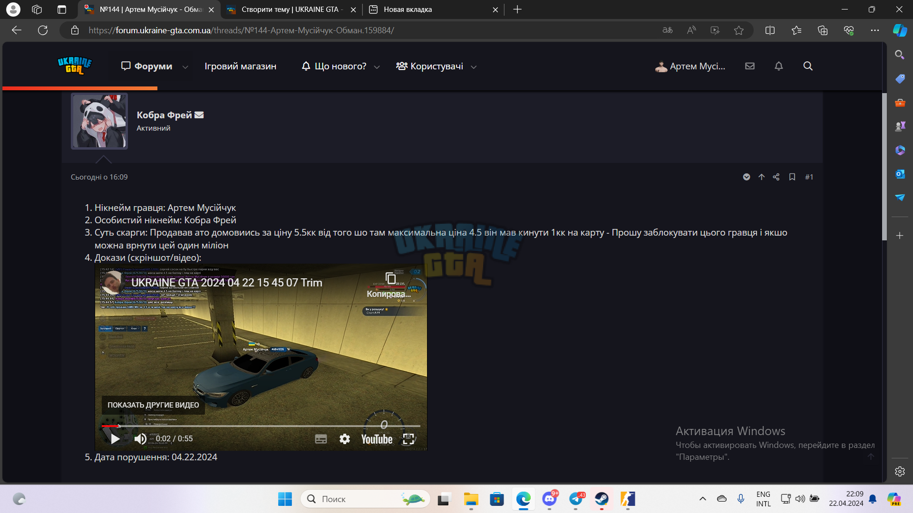Open Користувачі menu item
The width and height of the screenshot is (913, 513).
click(430, 66)
